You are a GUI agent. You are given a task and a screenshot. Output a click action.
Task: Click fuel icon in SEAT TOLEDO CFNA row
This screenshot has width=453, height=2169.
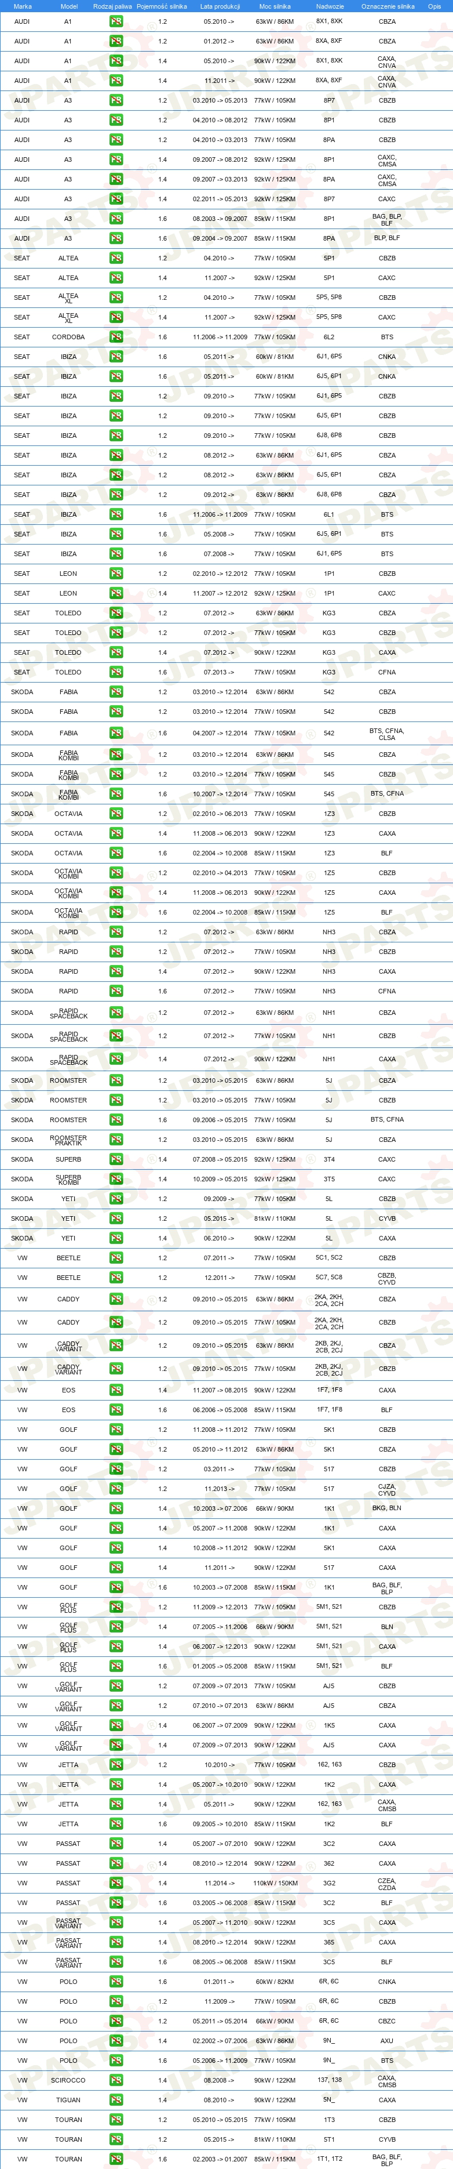[116, 672]
